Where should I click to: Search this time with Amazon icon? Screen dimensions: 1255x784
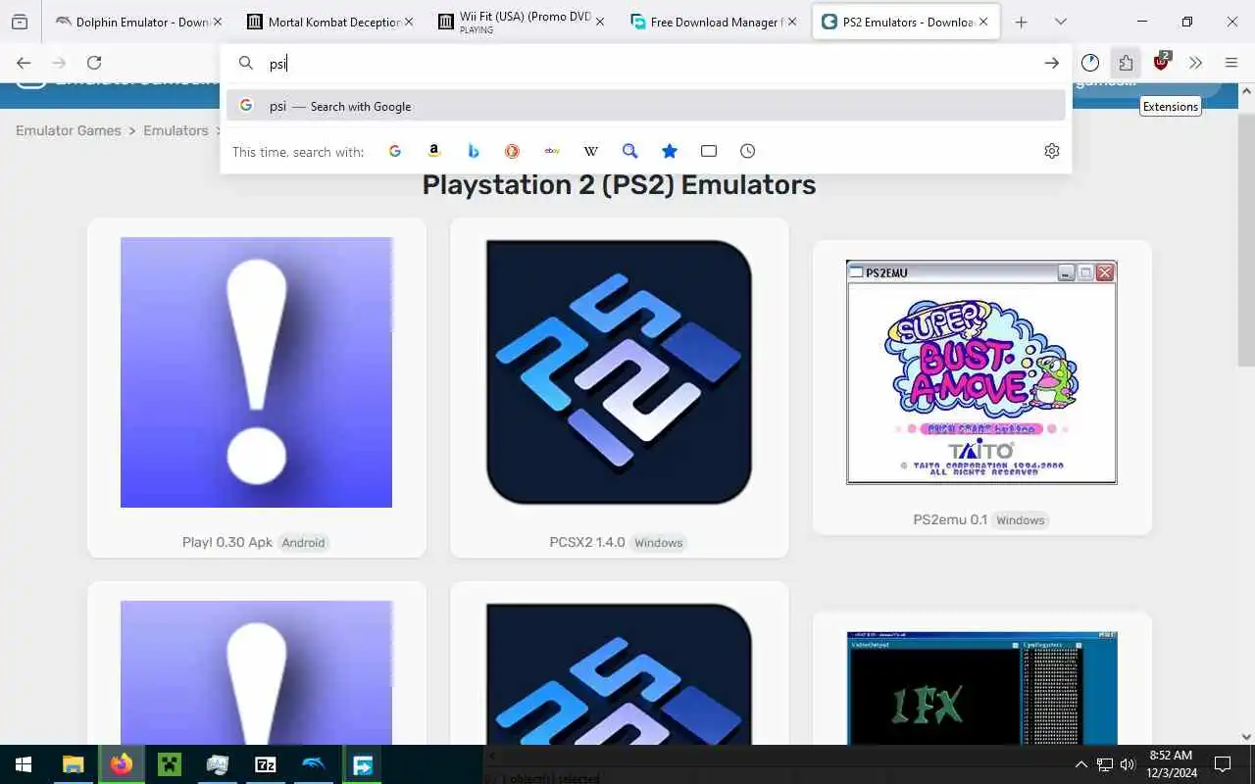pyautogui.click(x=434, y=151)
